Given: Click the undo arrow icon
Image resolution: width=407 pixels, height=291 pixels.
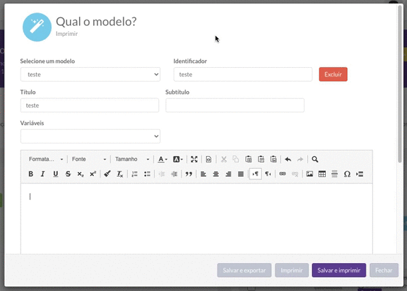Looking at the screenshot, I should (288, 159).
